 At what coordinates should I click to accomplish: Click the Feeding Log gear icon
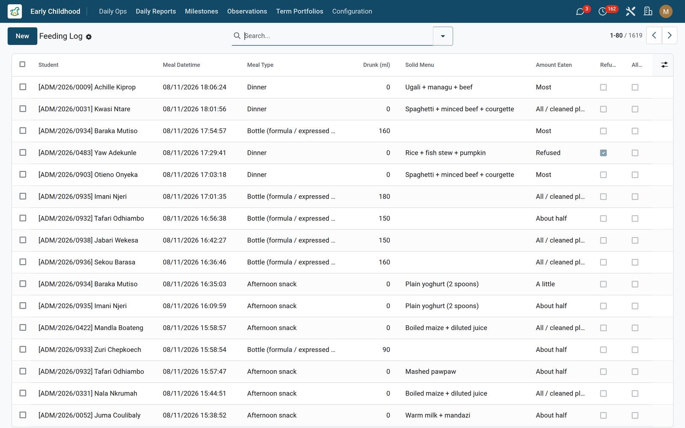click(x=89, y=37)
